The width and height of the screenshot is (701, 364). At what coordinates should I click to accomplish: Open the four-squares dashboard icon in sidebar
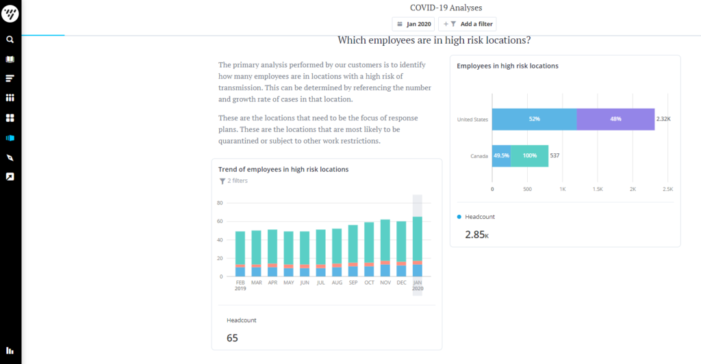10,118
